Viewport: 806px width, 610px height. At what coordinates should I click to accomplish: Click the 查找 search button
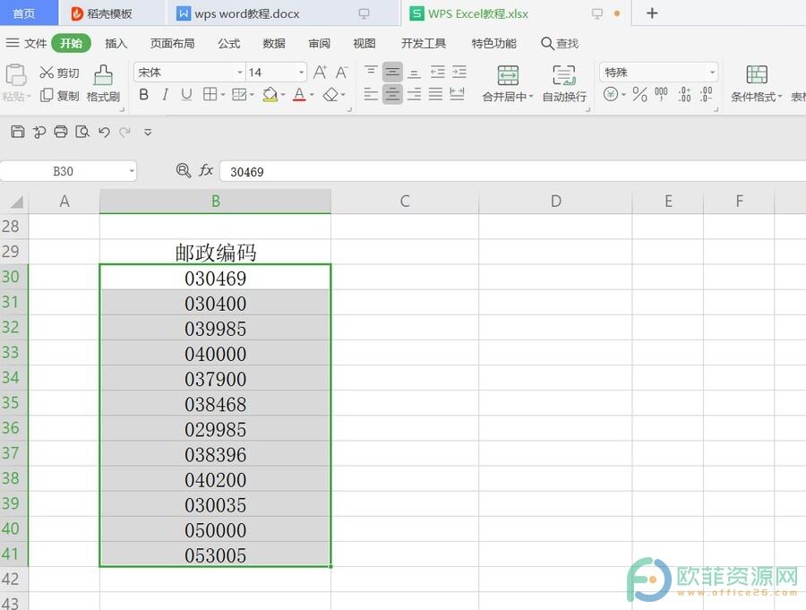560,43
